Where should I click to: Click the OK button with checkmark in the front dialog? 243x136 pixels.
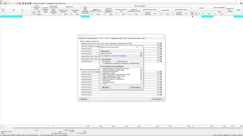[x=135, y=87]
